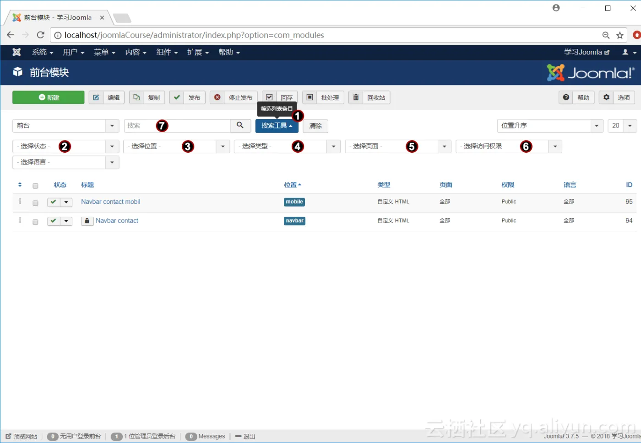Click the 搜索工具 button
This screenshot has width=641, height=443.
[277, 126]
